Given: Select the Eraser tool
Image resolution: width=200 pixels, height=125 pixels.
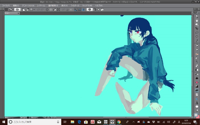Looking at the screenshot, I should [197, 66].
